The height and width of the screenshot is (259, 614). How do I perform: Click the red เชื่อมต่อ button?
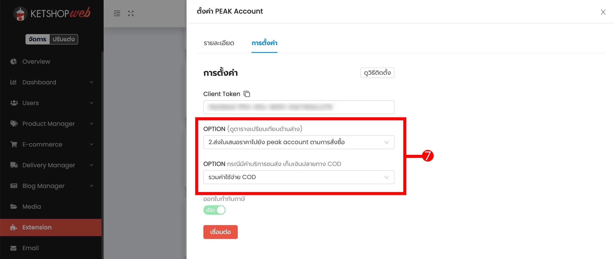pos(221,232)
